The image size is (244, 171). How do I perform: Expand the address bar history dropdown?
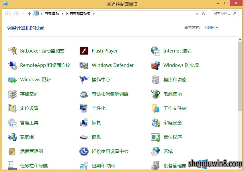(197, 14)
